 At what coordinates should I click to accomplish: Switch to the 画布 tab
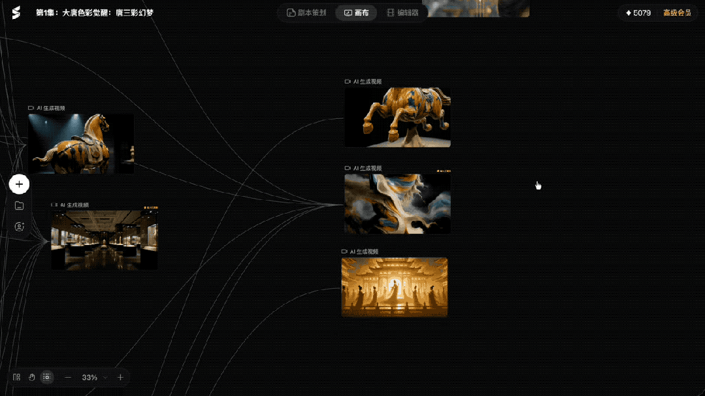click(x=357, y=12)
